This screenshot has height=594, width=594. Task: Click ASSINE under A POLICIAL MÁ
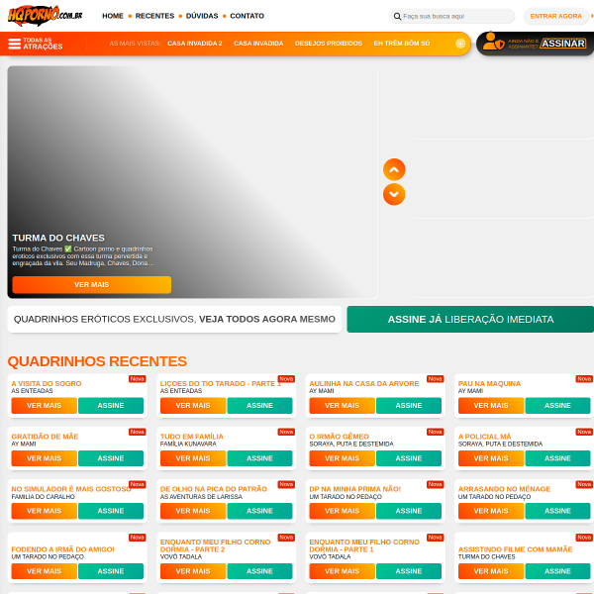tap(557, 458)
